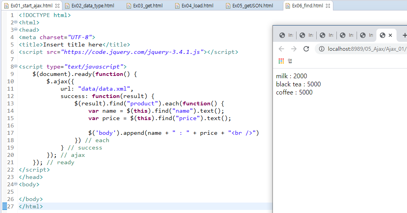Click the "text/javascript" type value on line 8

click(94, 67)
